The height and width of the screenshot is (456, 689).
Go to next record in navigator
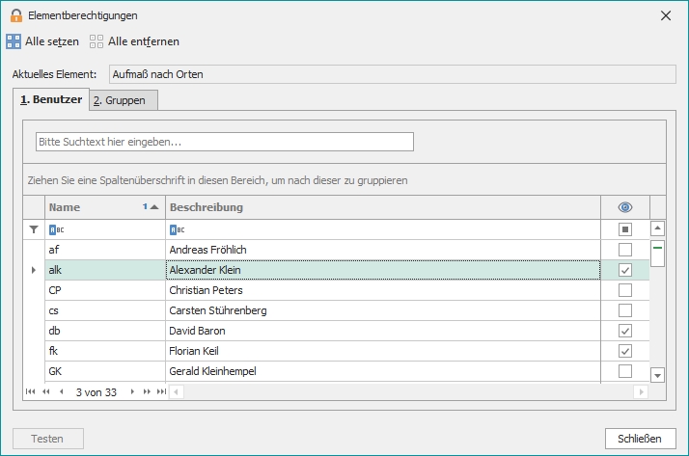[133, 392]
